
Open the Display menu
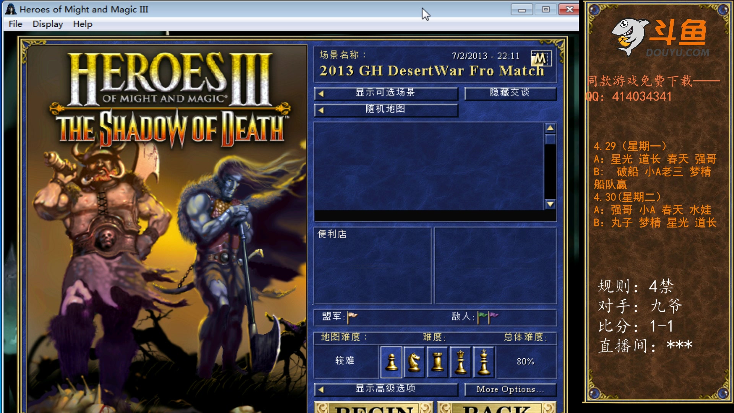48,24
